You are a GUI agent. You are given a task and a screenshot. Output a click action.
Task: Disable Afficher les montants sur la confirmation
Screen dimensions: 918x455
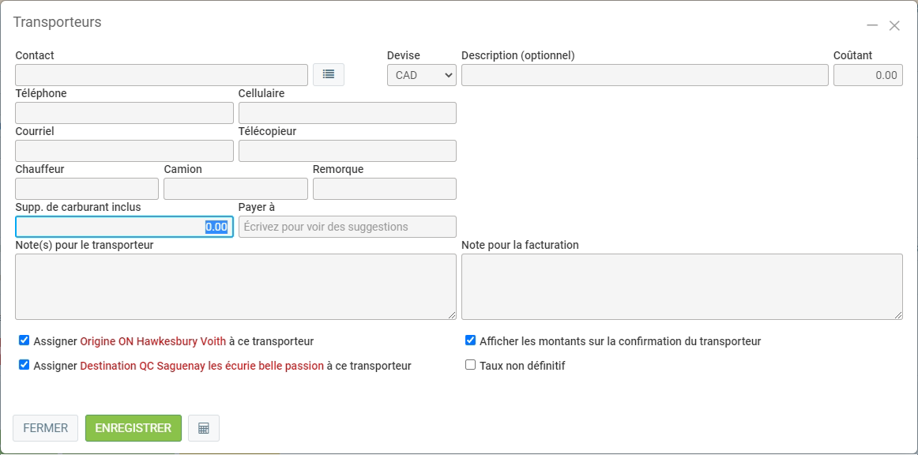(471, 340)
